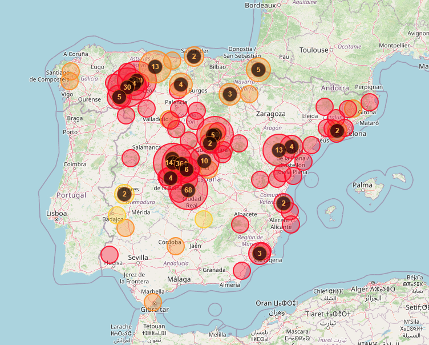Click the red circle southwest of Salamanca
The width and height of the screenshot is (429, 345).
131,158
